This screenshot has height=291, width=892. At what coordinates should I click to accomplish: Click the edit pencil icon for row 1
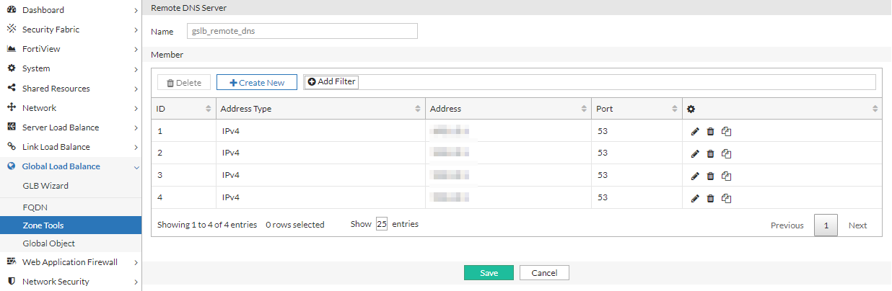click(x=695, y=131)
